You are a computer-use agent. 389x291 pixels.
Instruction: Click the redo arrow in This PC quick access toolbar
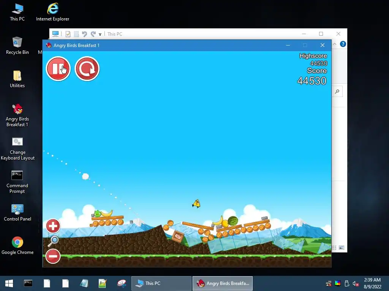point(93,34)
